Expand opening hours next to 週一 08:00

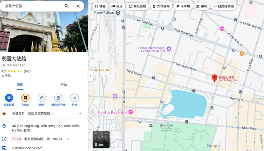[x=67, y=139]
